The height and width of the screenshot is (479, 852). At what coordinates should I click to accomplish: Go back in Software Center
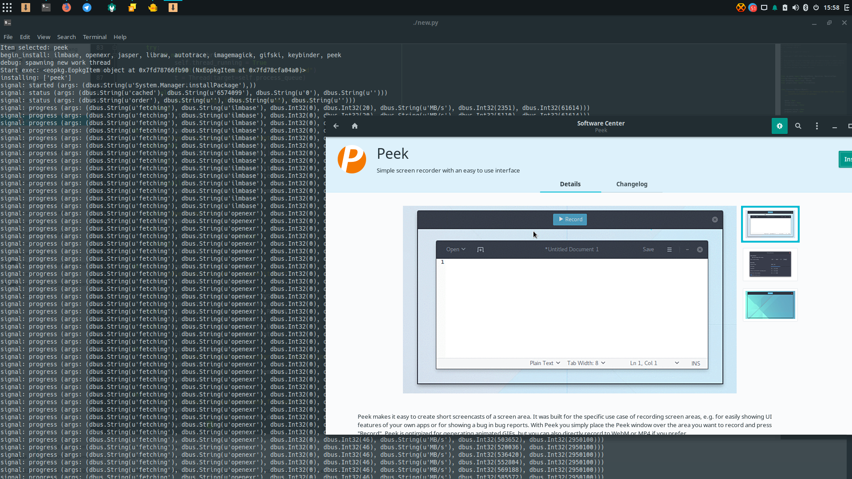336,126
